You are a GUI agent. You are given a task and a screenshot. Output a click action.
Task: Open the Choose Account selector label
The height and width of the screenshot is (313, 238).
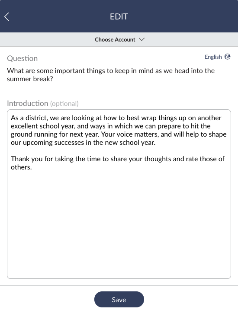click(x=115, y=39)
